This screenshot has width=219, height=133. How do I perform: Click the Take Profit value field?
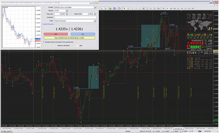click(x=88, y=14)
